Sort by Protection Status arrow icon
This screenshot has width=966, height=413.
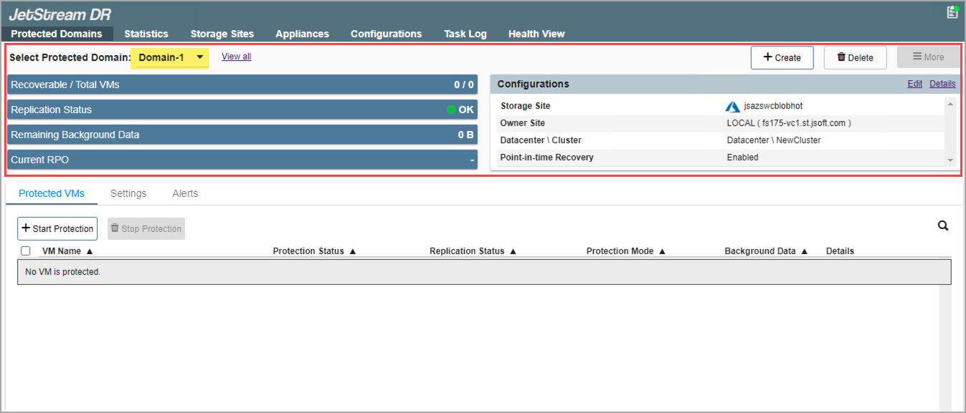pyautogui.click(x=353, y=252)
